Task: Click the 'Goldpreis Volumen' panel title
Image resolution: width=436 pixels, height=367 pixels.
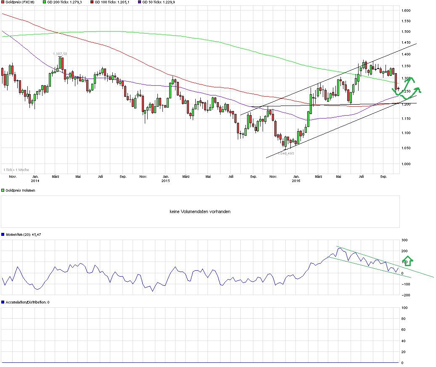Action: point(20,190)
